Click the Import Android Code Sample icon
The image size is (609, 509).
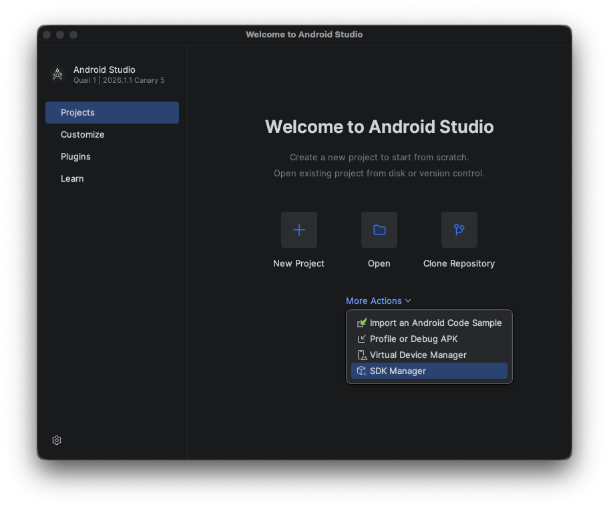[362, 323]
